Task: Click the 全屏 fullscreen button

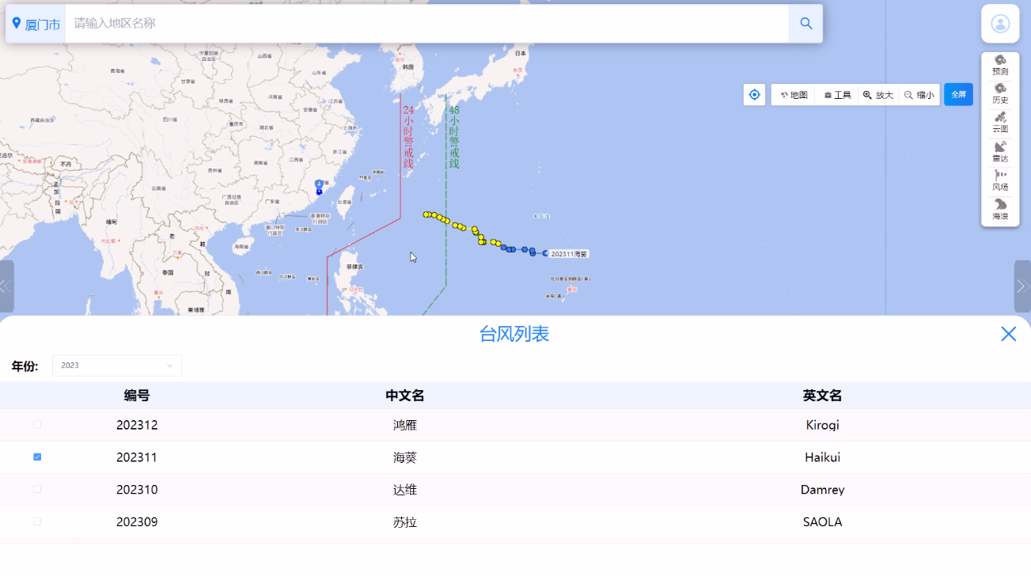Action: click(958, 95)
